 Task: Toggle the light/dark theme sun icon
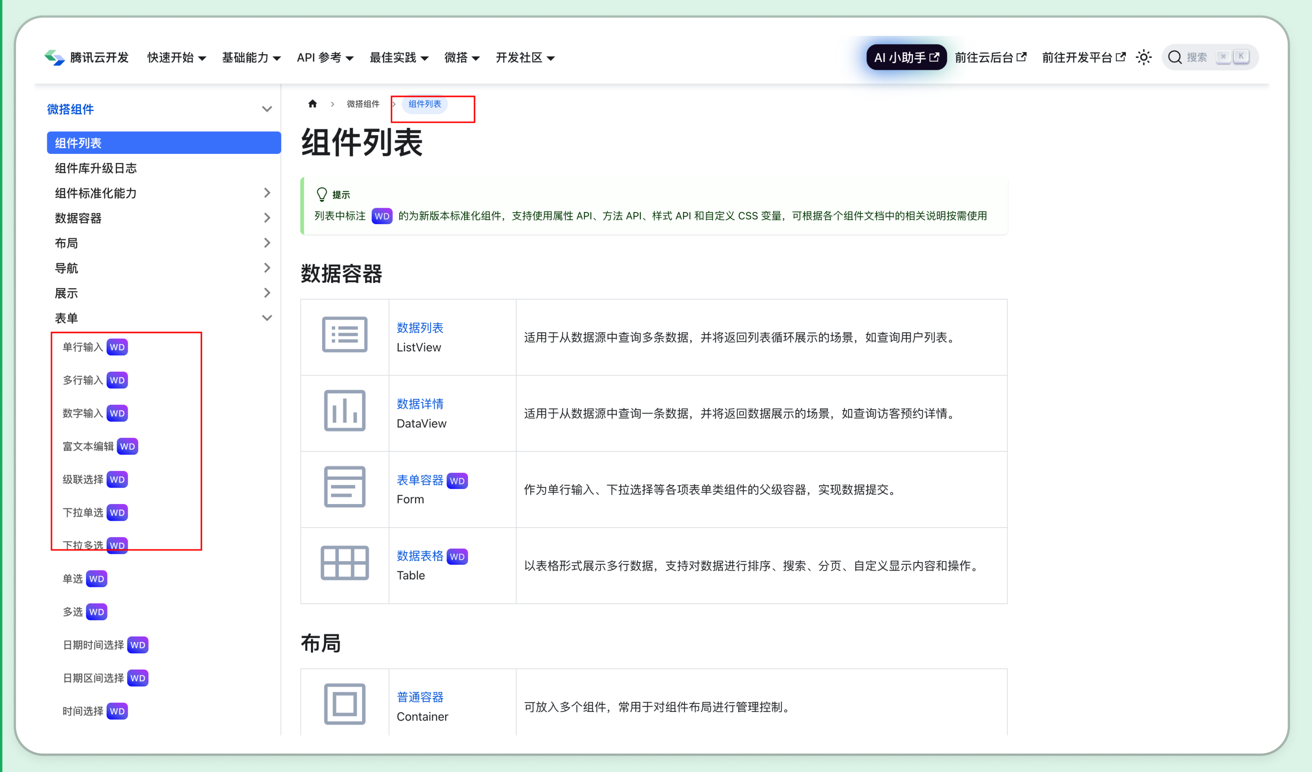pos(1143,57)
